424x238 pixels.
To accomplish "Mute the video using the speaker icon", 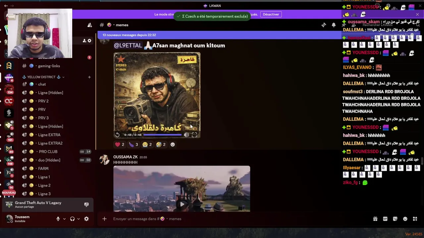I will 186,135.
